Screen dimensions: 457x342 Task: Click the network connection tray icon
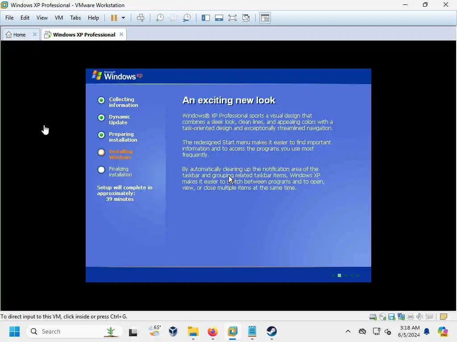pos(376,331)
